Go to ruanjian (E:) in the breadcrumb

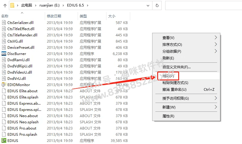pyautogui.click(x=50, y=5)
